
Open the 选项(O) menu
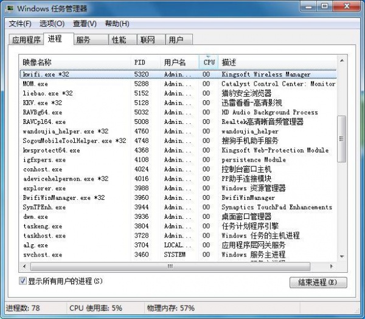pyautogui.click(x=52, y=24)
